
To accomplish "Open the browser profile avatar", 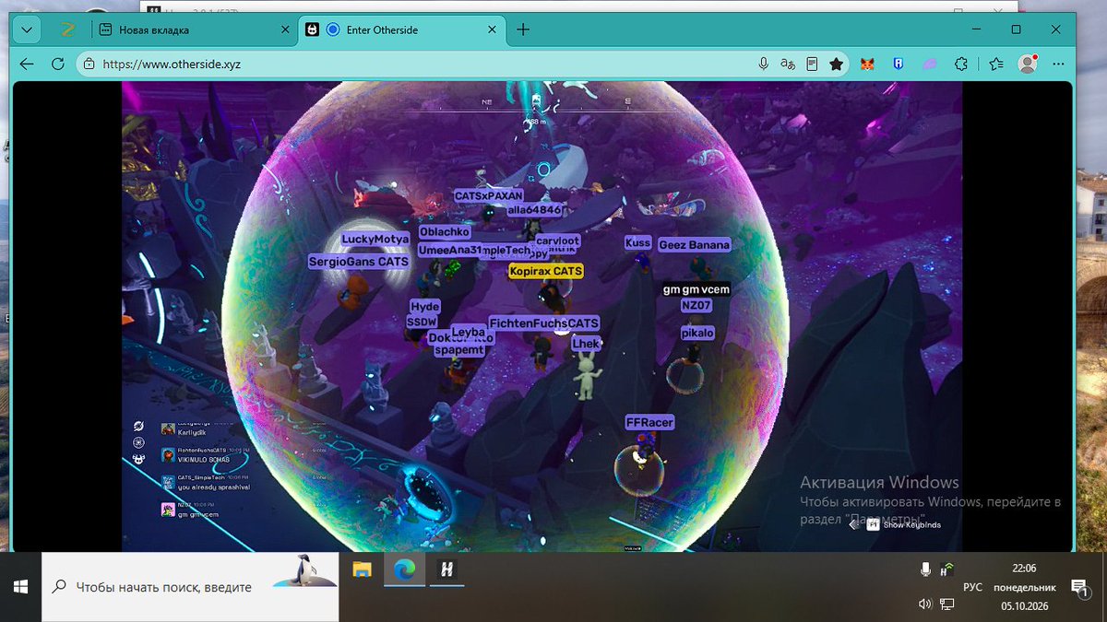I will tap(1027, 65).
